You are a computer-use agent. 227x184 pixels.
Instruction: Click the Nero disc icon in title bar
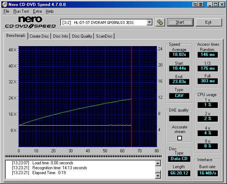tap(5, 4)
